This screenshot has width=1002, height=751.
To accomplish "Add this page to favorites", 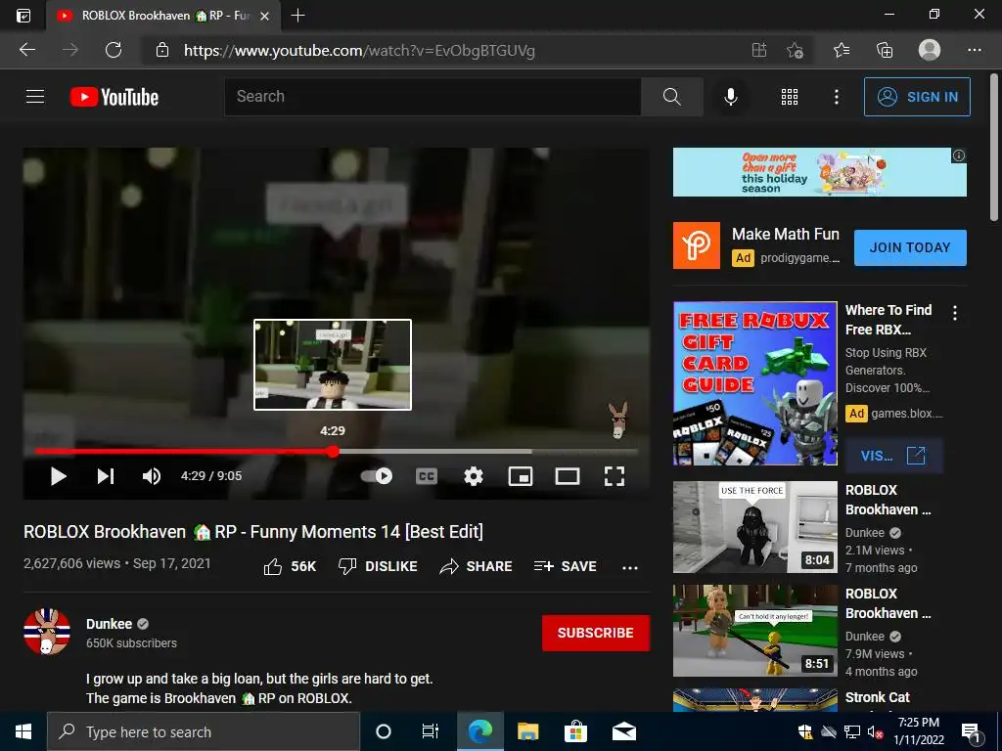I will pyautogui.click(x=795, y=50).
